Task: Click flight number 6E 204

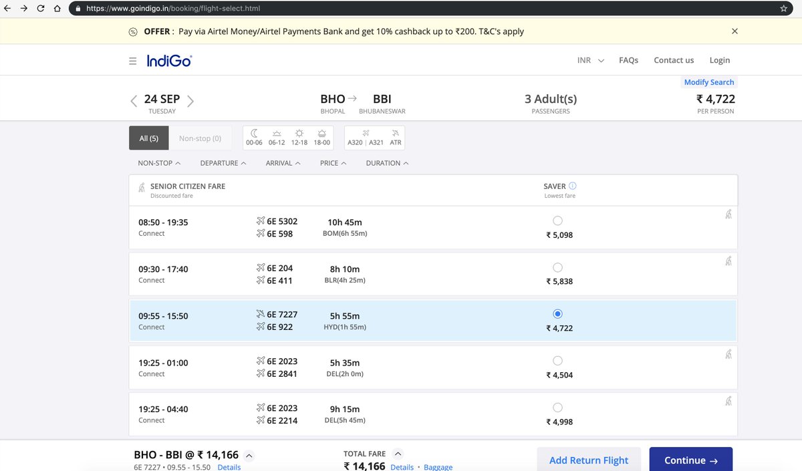Action: pos(279,268)
